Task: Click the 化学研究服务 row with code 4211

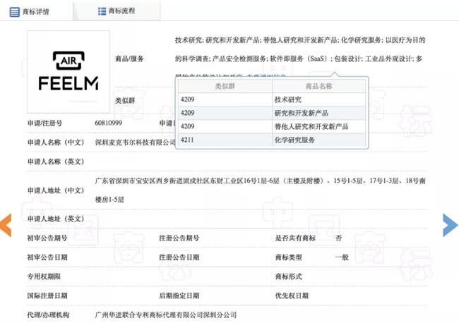Action: 294,140
